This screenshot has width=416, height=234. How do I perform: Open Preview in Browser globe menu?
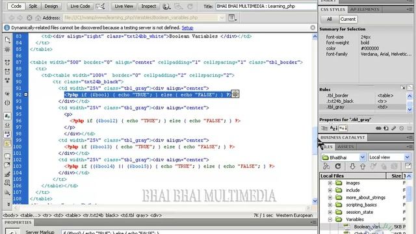tap(166, 6)
